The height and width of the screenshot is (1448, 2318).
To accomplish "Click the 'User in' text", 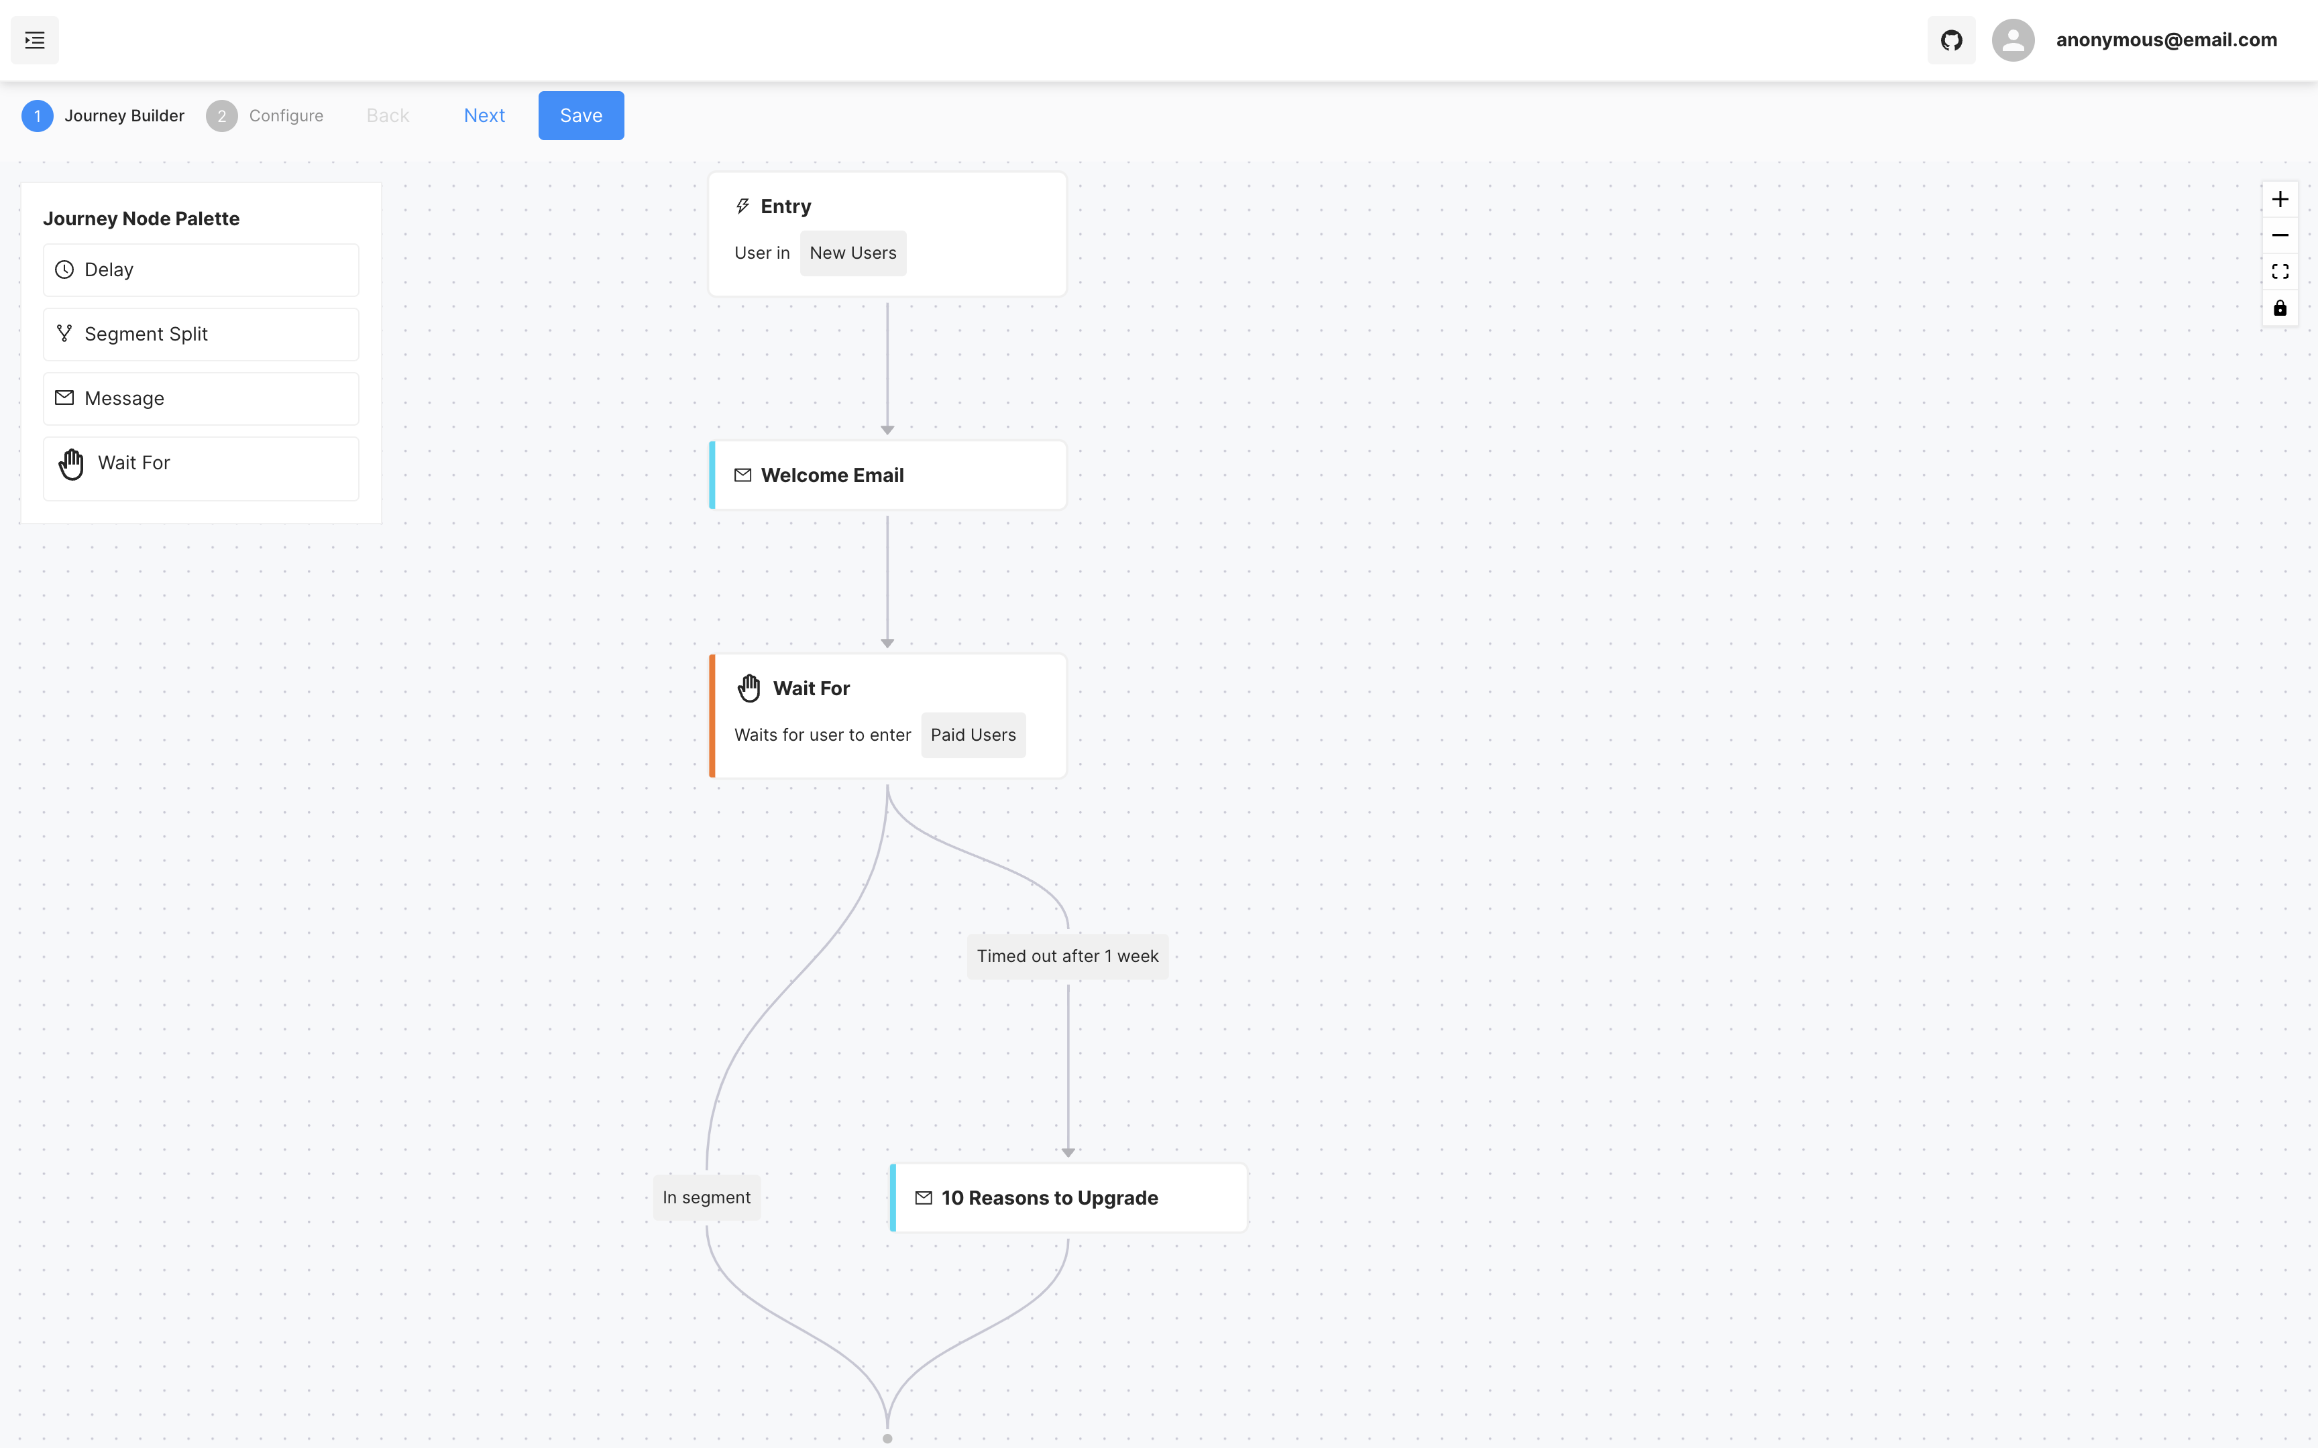I will point(761,253).
